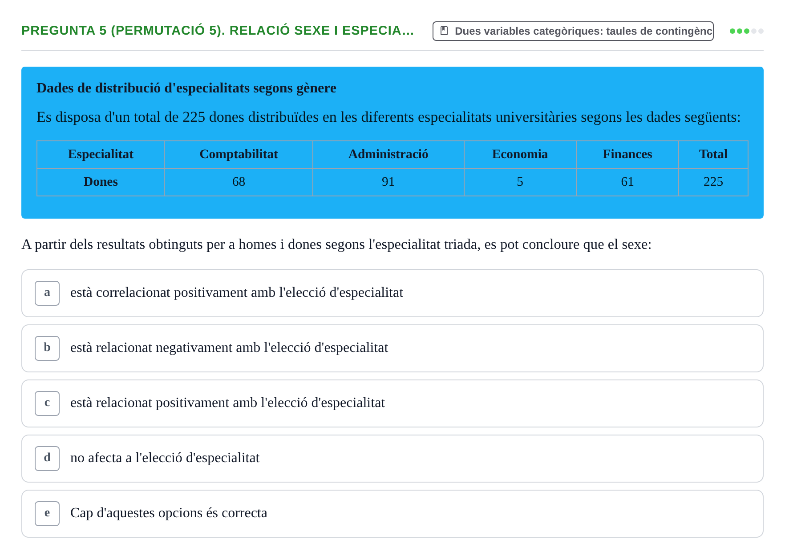Open the 'Dues variables categòriques' topic tag
This screenshot has height=559, width=785.
coord(573,31)
